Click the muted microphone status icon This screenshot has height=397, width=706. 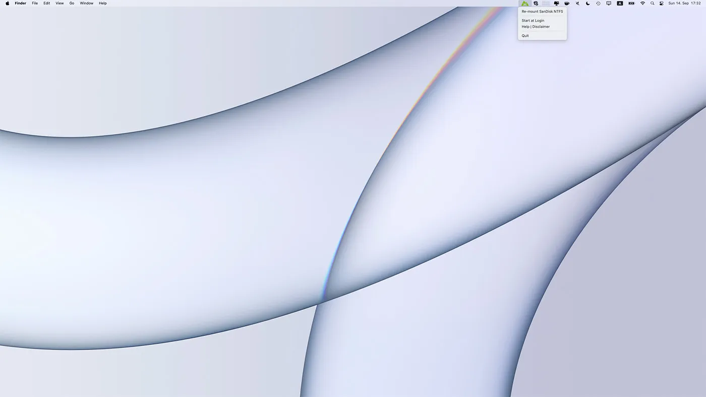[x=577, y=4]
